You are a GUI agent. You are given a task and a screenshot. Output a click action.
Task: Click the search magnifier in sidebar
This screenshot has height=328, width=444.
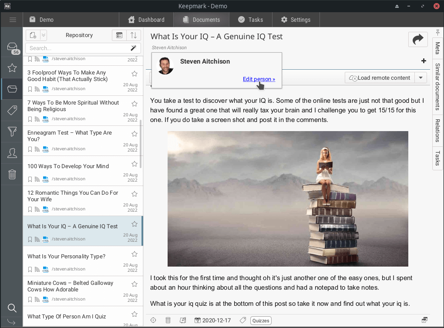12,308
